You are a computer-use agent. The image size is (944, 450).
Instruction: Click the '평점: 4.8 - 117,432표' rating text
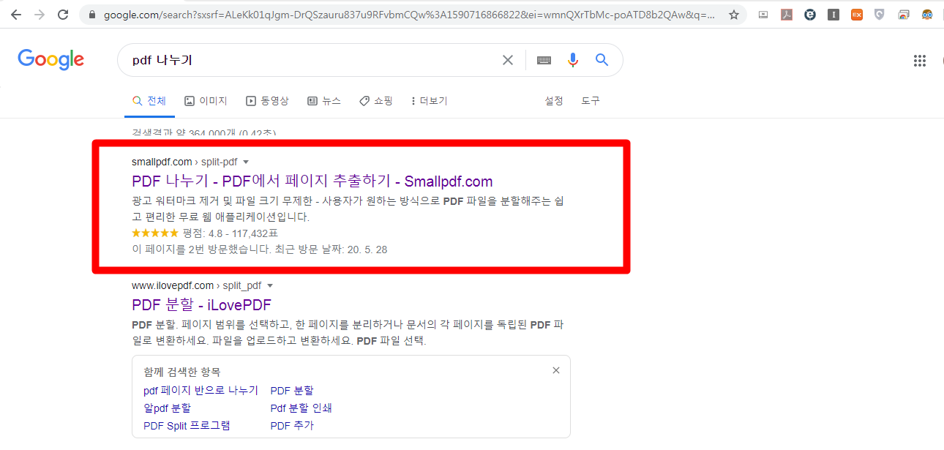point(231,233)
